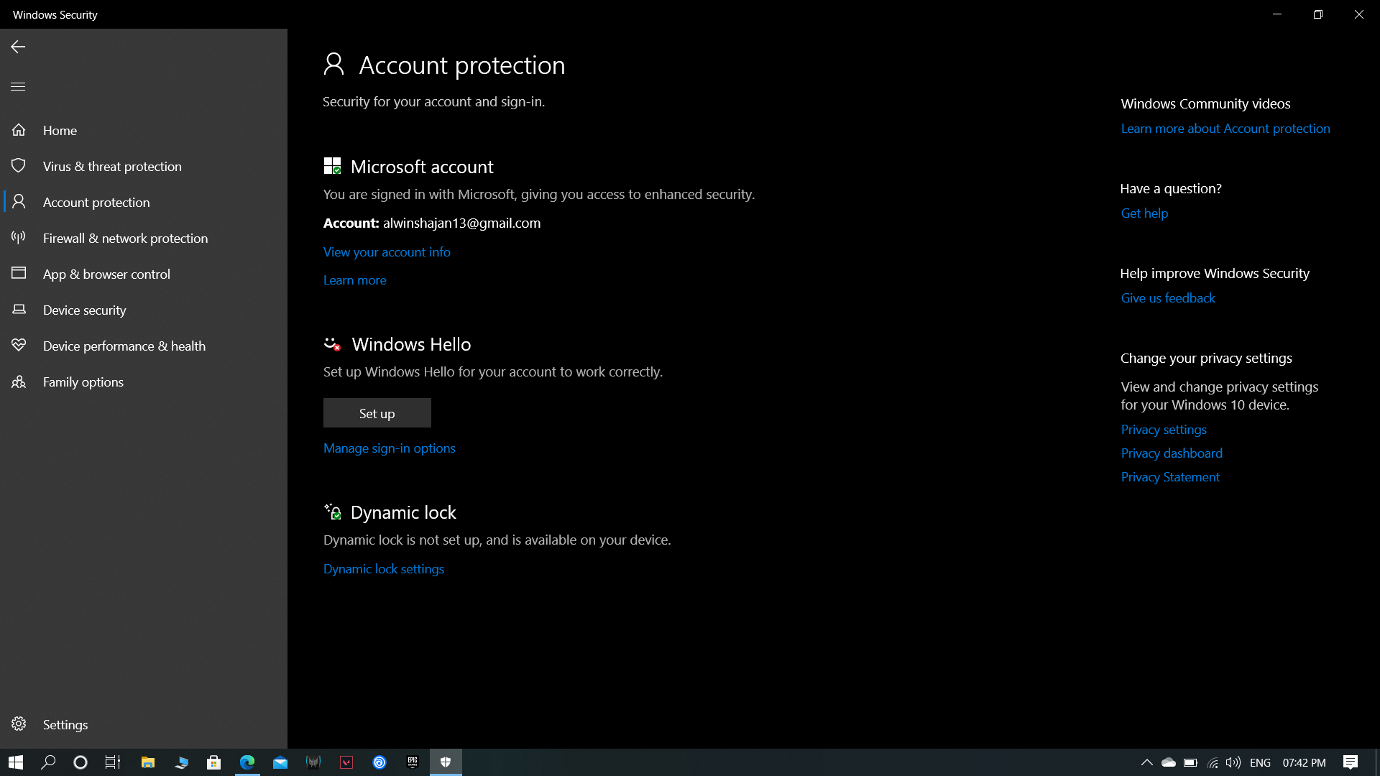Toggle the hamburger navigation menu
The height and width of the screenshot is (776, 1380).
(18, 86)
